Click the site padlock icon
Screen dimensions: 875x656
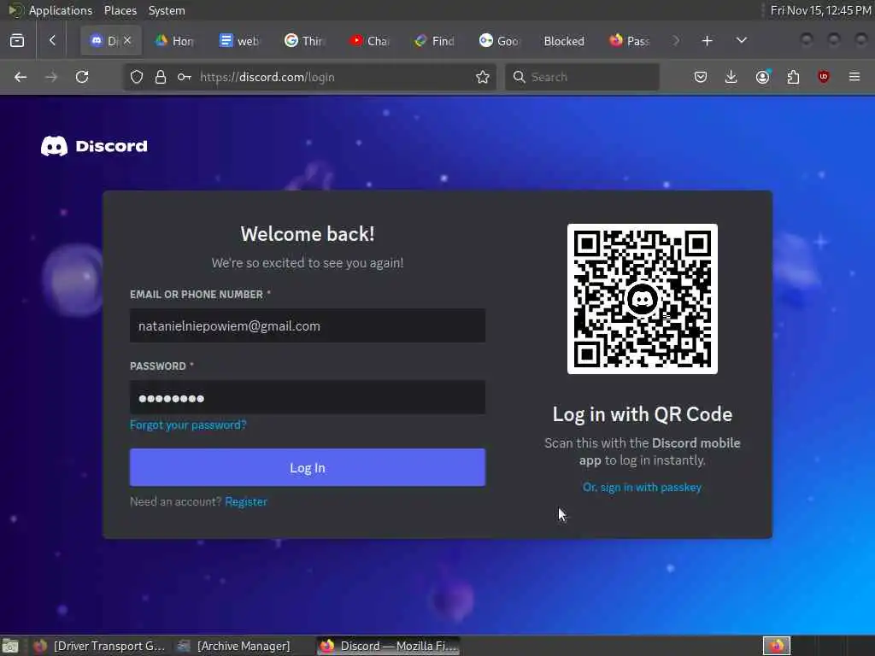(161, 77)
